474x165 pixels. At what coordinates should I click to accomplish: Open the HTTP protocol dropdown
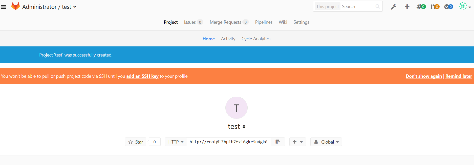point(176,142)
